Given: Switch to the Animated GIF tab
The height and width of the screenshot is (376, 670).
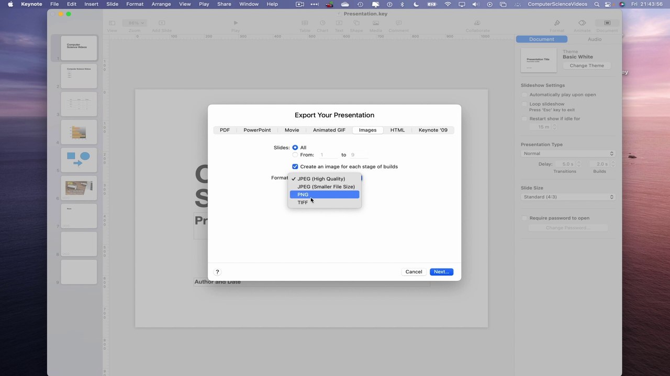Looking at the screenshot, I should coord(329,130).
